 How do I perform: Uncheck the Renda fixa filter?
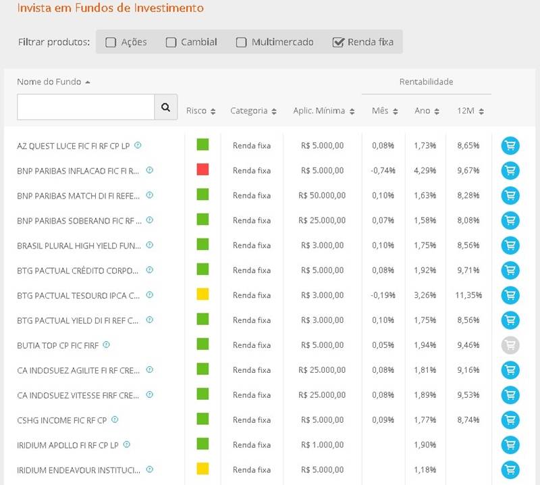[x=338, y=43]
